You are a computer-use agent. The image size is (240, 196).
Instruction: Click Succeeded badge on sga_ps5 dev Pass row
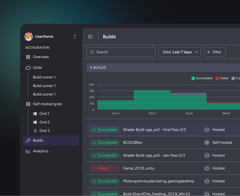click(x=105, y=156)
